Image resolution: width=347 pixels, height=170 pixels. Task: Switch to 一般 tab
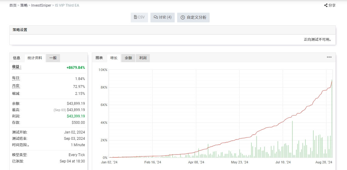point(53,58)
